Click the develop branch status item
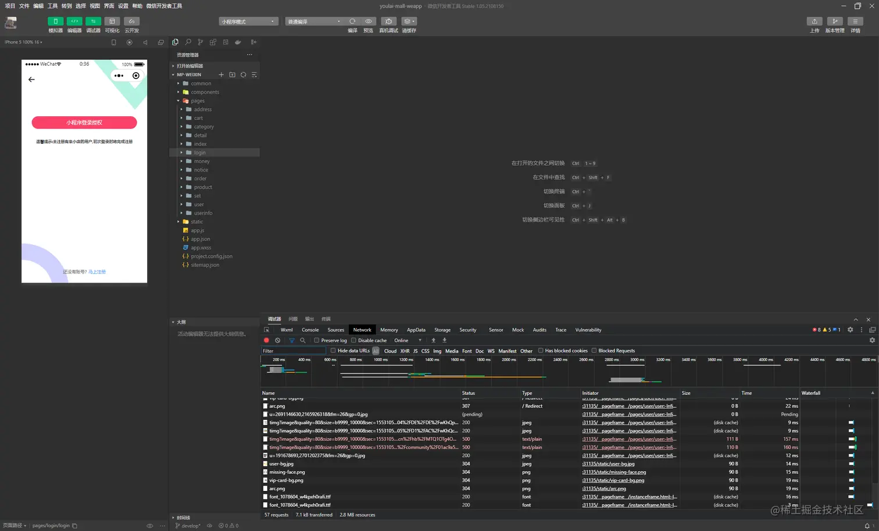Image resolution: width=879 pixels, height=531 pixels. click(187, 526)
